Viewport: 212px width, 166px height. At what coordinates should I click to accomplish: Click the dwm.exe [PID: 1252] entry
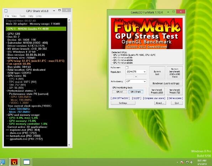coord(21,133)
